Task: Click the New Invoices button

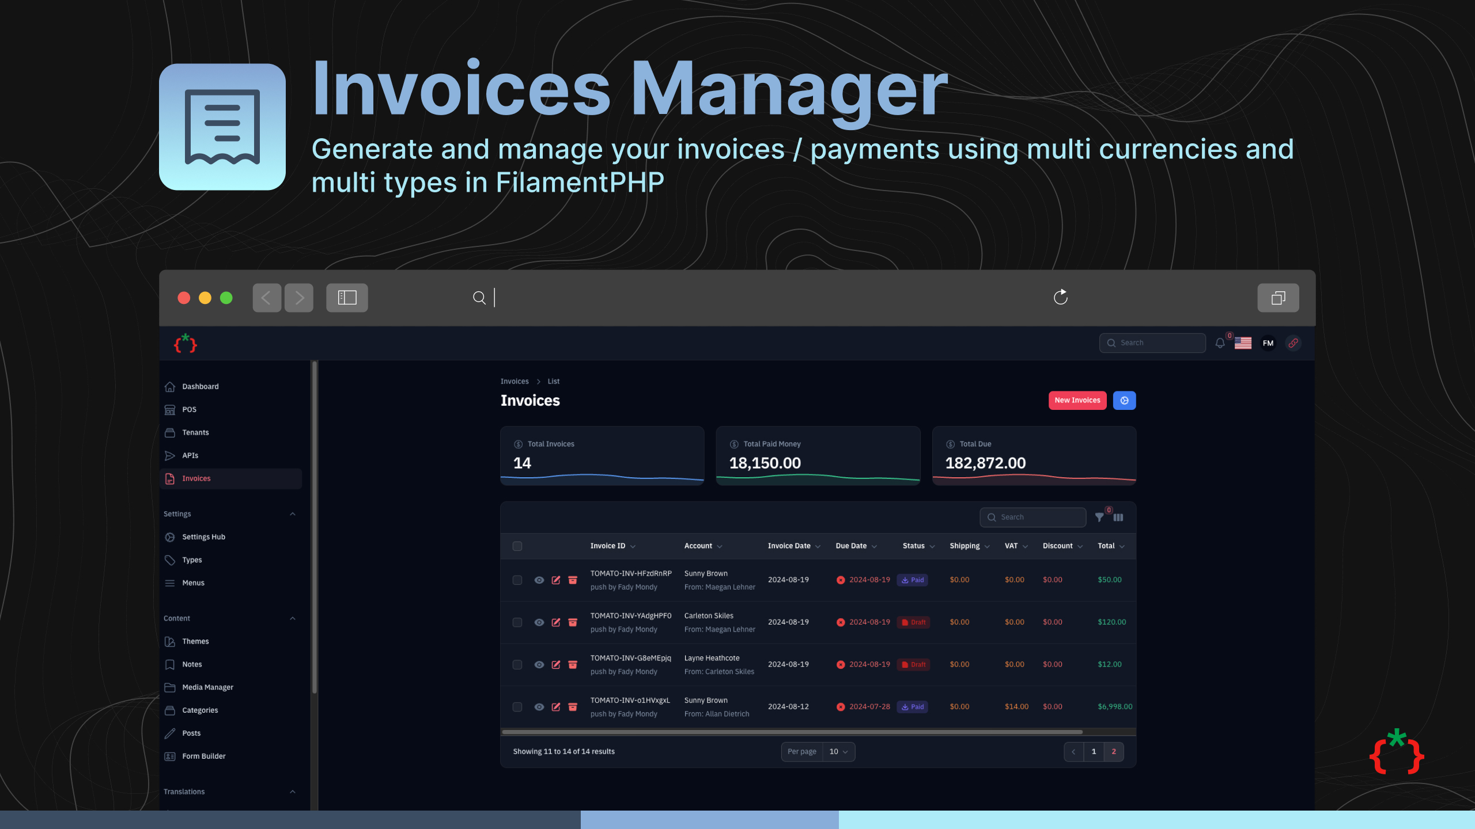Action: [1077, 400]
